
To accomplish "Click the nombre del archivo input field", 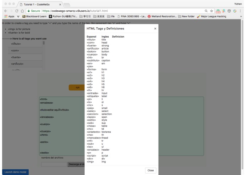I will point(54,164).
